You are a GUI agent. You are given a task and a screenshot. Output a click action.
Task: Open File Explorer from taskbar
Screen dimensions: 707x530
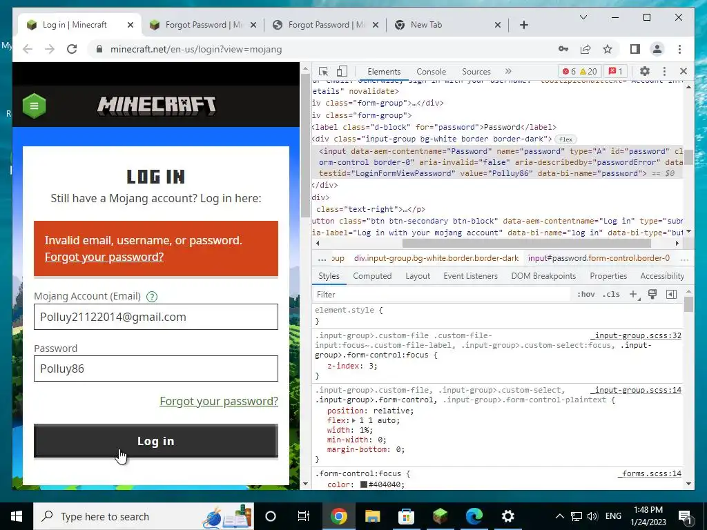point(372,516)
